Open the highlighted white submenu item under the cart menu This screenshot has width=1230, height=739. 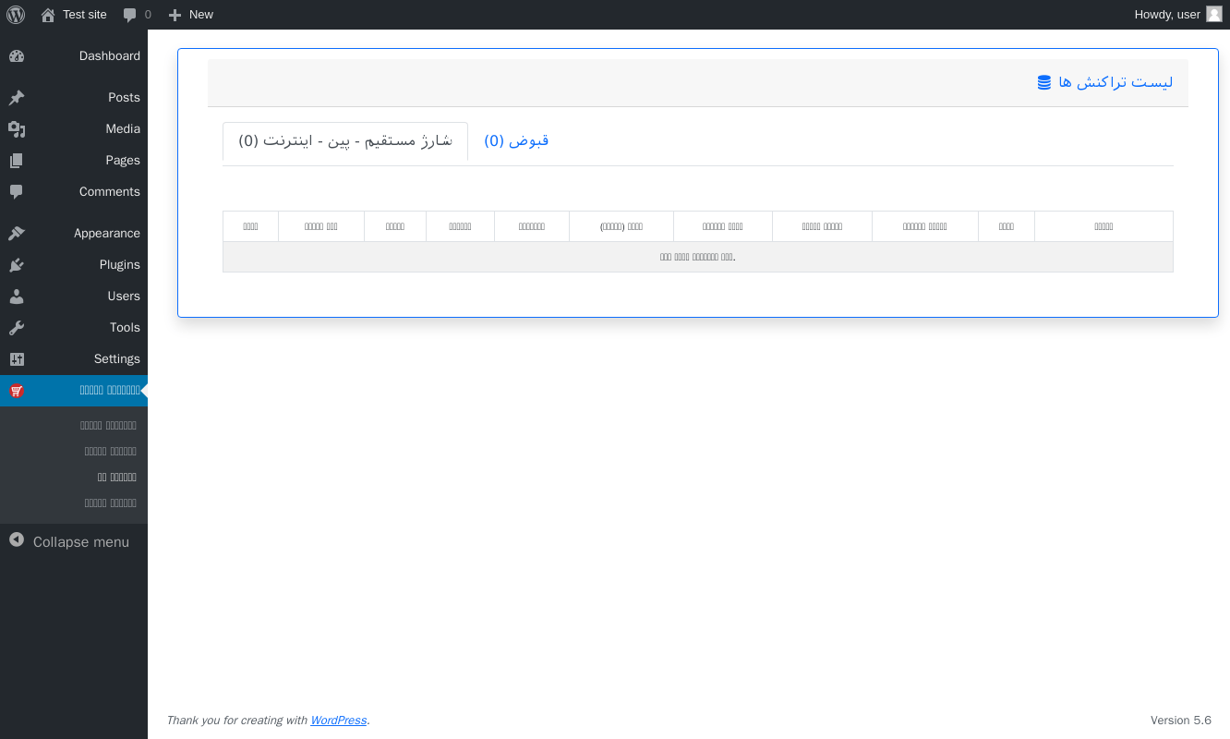pos(117,478)
